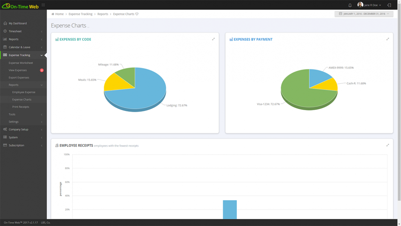Favorite this page with the heart icon
401x226 pixels.
(137, 14)
